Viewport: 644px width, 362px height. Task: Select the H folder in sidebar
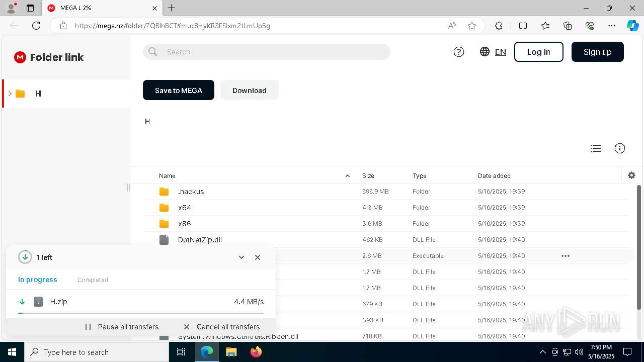(x=66, y=94)
